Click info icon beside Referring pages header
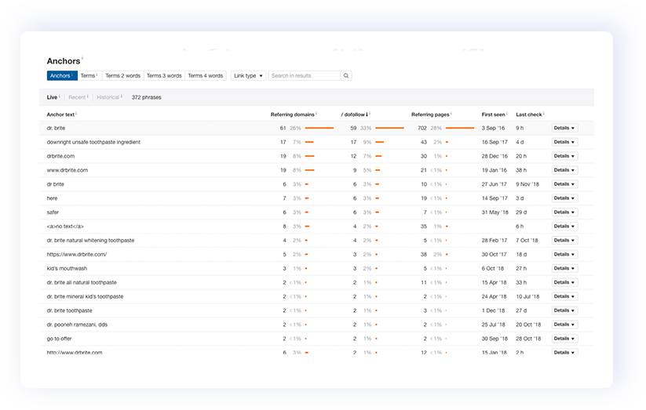Image resolution: width=646 pixels, height=410 pixels. point(451,113)
